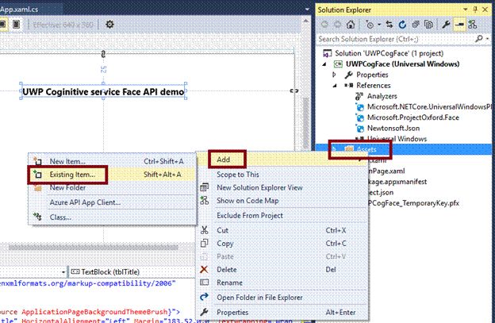This screenshot has height=323, width=495.
Task: Choose Rename from context menu
Action: coord(229,283)
